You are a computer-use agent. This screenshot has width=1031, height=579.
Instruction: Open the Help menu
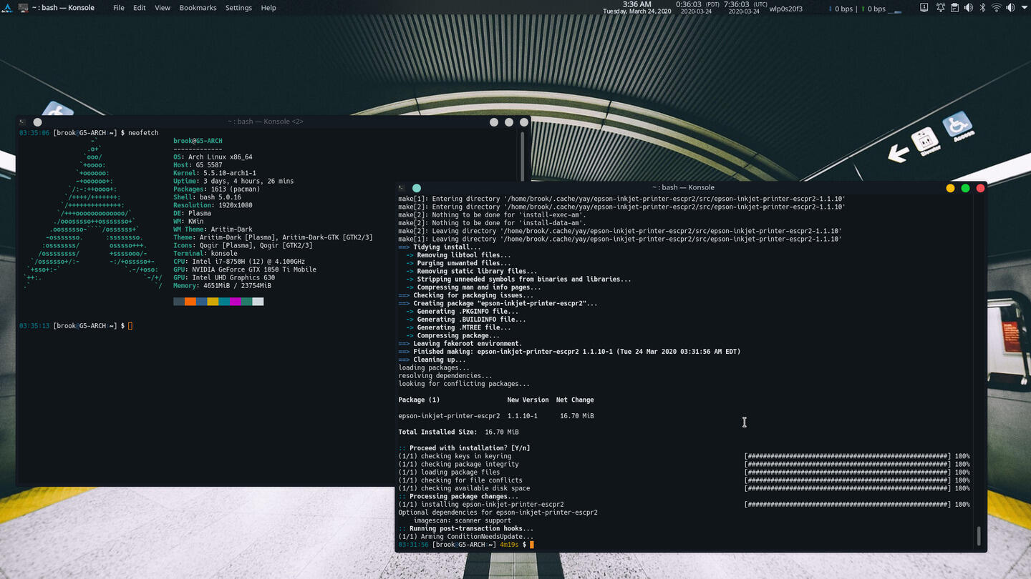tap(268, 8)
